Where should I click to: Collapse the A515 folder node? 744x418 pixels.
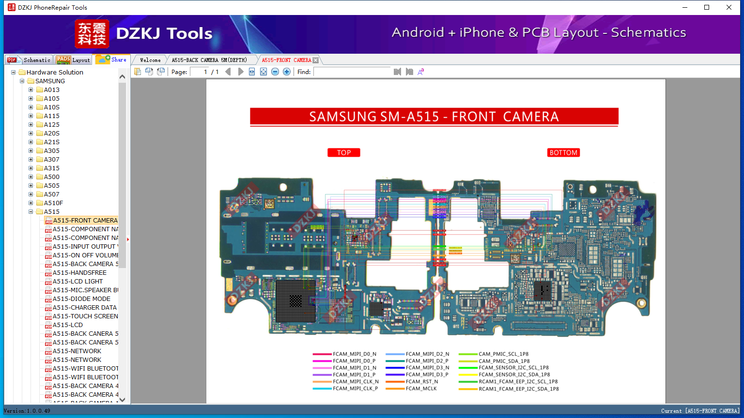tap(31, 211)
